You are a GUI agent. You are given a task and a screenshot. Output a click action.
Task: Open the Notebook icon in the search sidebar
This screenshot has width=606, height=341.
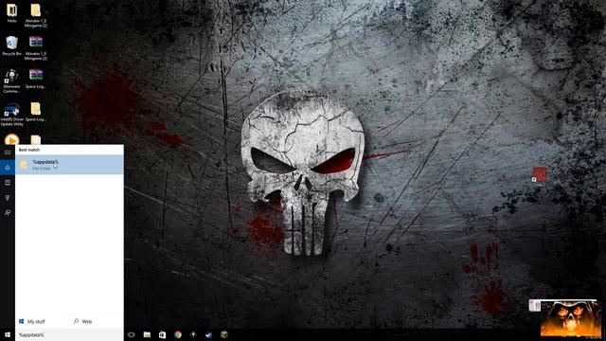tap(8, 183)
